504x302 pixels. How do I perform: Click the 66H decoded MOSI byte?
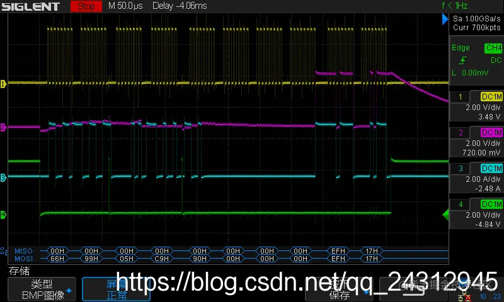pos(57,259)
